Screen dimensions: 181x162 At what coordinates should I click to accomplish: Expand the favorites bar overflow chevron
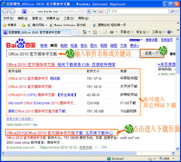pyautogui.click(x=178, y=23)
